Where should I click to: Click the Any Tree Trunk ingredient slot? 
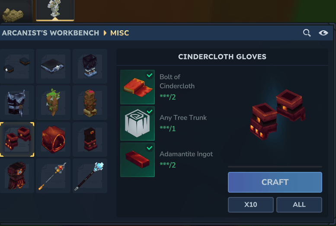[138, 123]
